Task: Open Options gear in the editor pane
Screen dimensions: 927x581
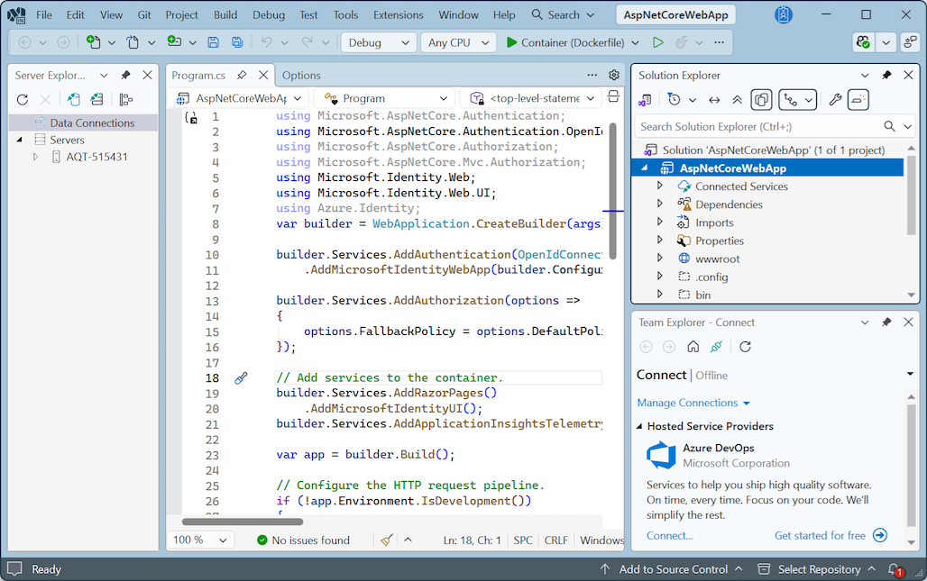Action: [x=613, y=75]
